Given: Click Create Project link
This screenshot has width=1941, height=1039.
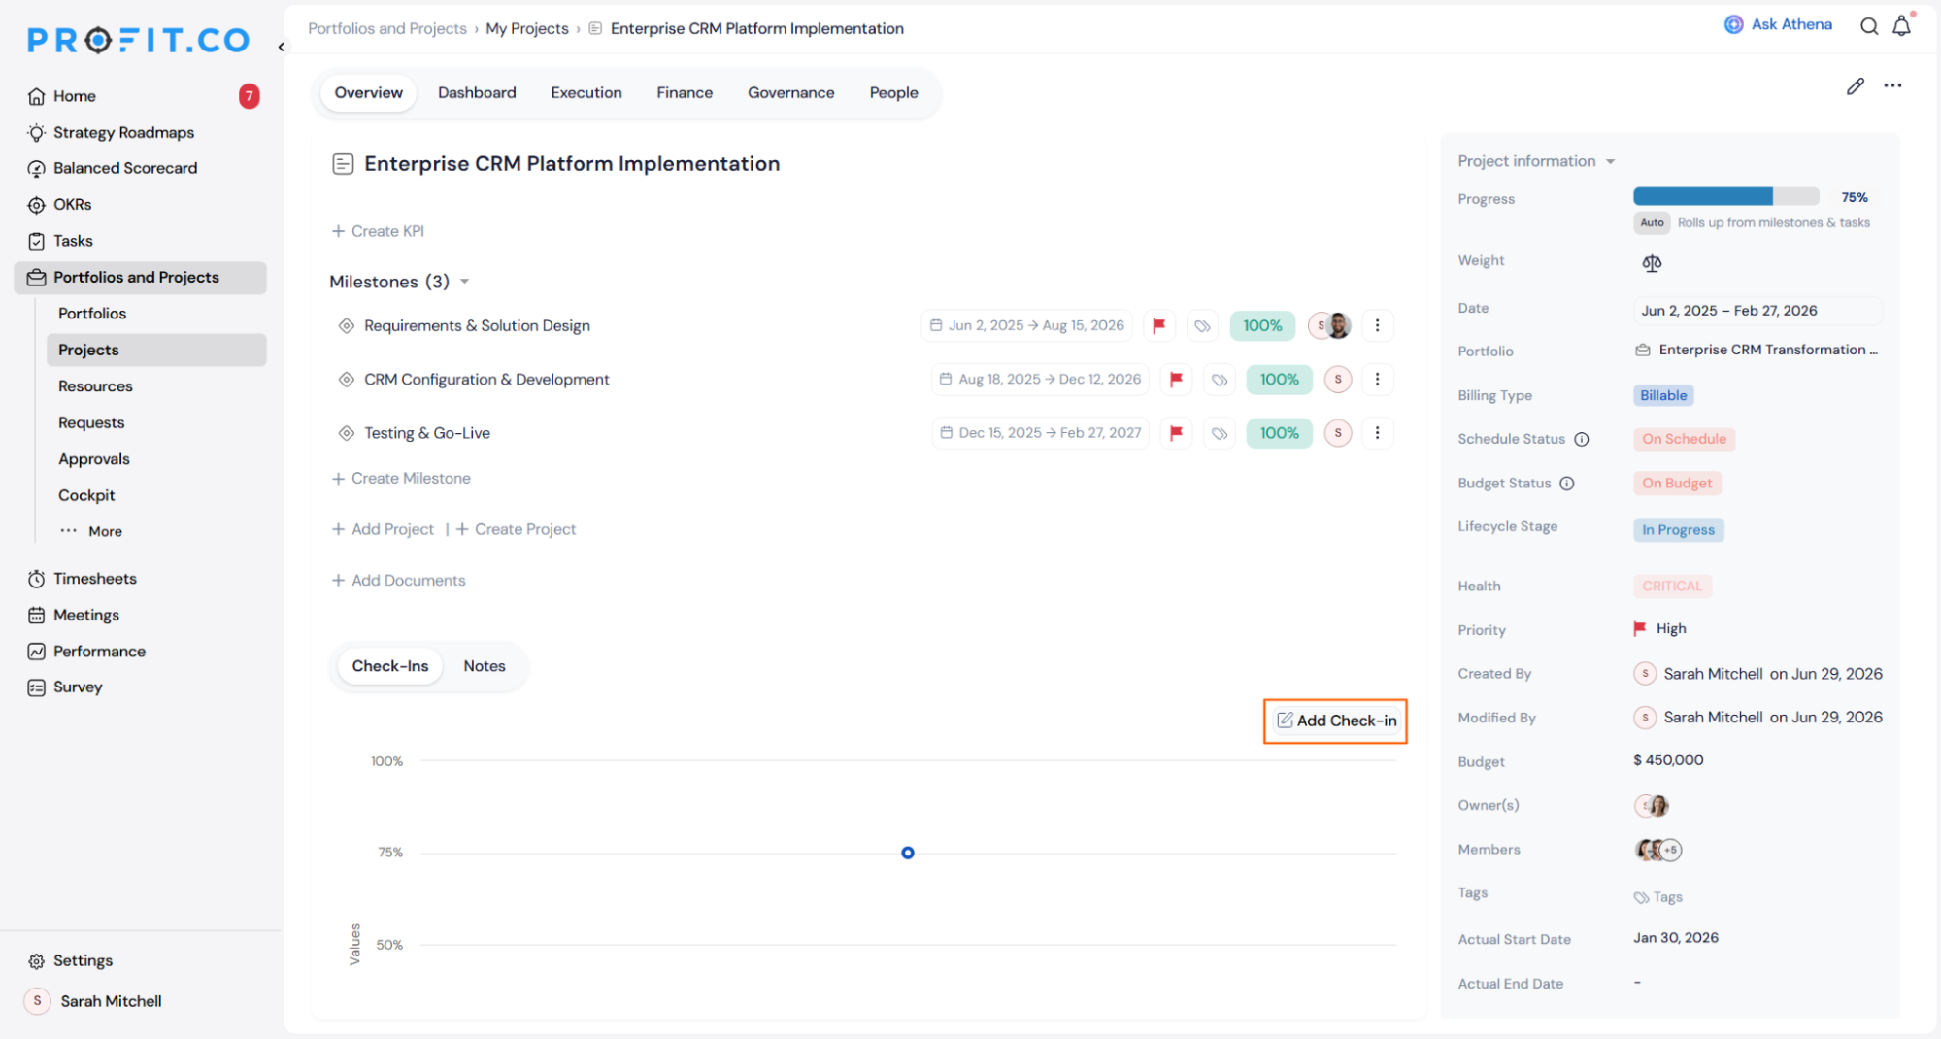Looking at the screenshot, I should (516, 529).
